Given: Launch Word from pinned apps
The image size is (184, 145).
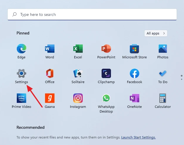Looking at the screenshot, I should click(49, 49).
